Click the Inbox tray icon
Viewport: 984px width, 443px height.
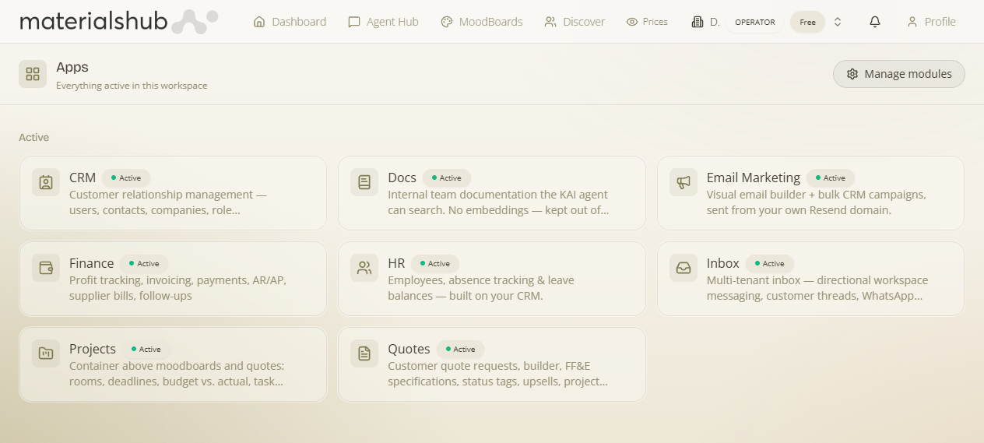click(684, 269)
